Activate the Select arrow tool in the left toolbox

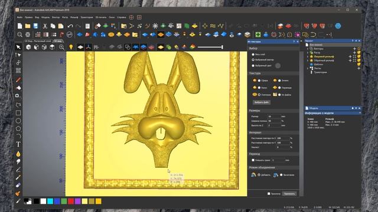click(18, 47)
